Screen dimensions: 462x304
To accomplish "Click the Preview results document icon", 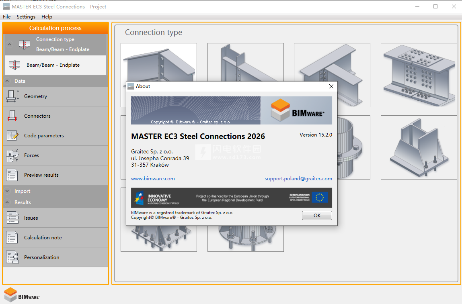I will click(x=12, y=175).
